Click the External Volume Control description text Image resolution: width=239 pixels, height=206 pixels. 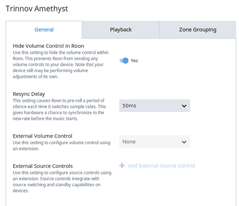62,145
